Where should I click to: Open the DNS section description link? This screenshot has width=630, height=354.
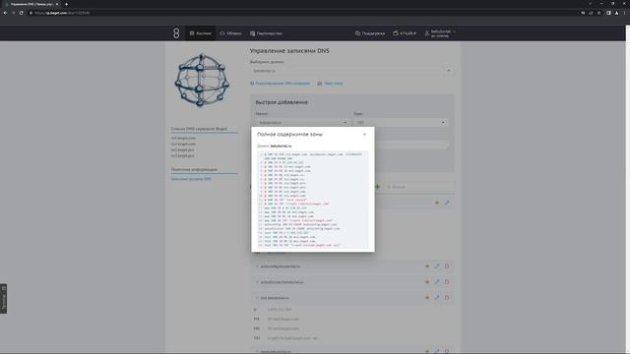191,179
